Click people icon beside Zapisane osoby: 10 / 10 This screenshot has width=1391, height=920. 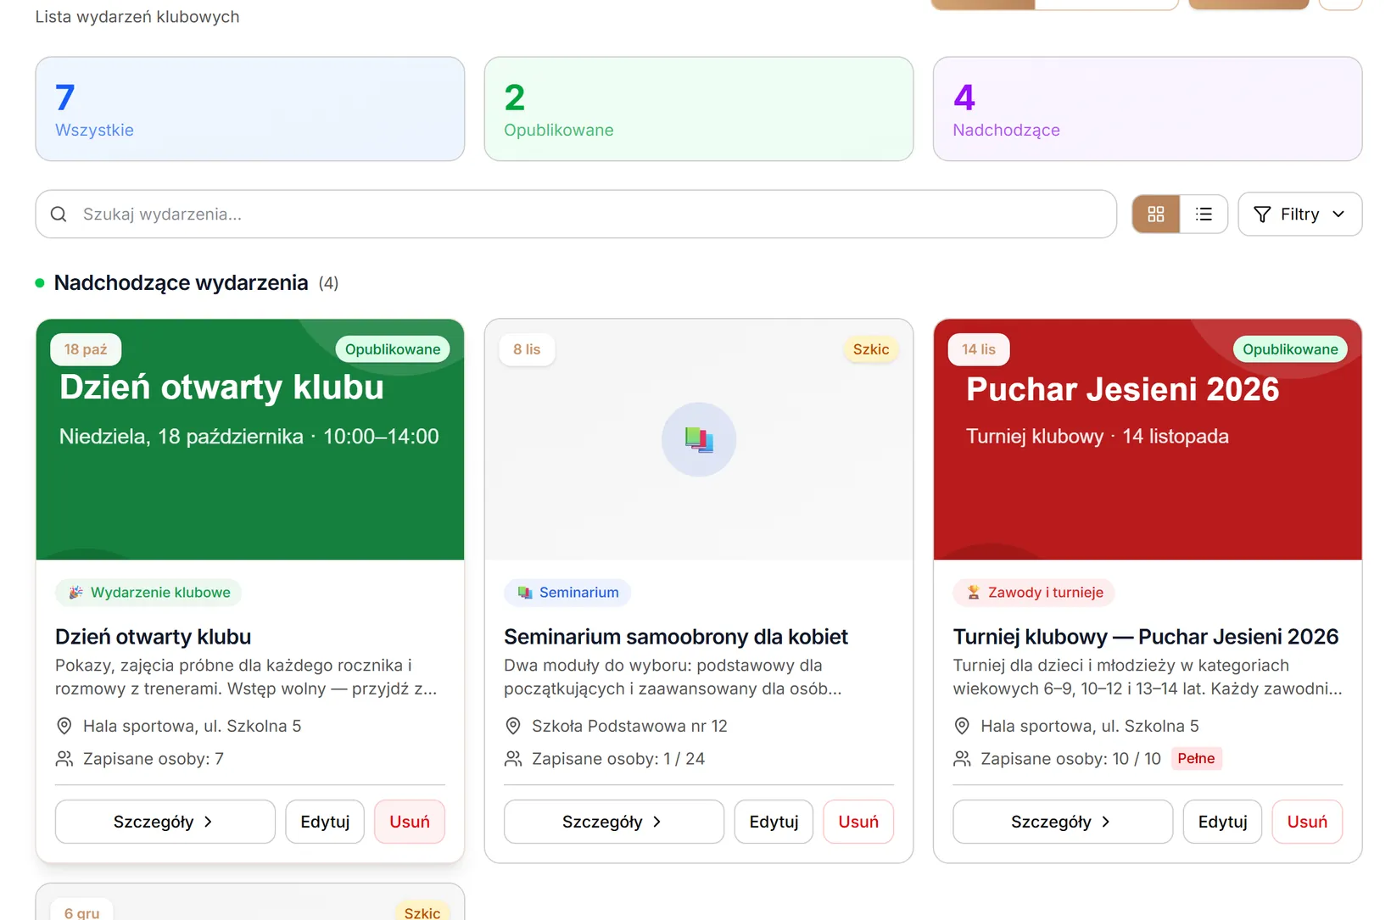click(961, 759)
